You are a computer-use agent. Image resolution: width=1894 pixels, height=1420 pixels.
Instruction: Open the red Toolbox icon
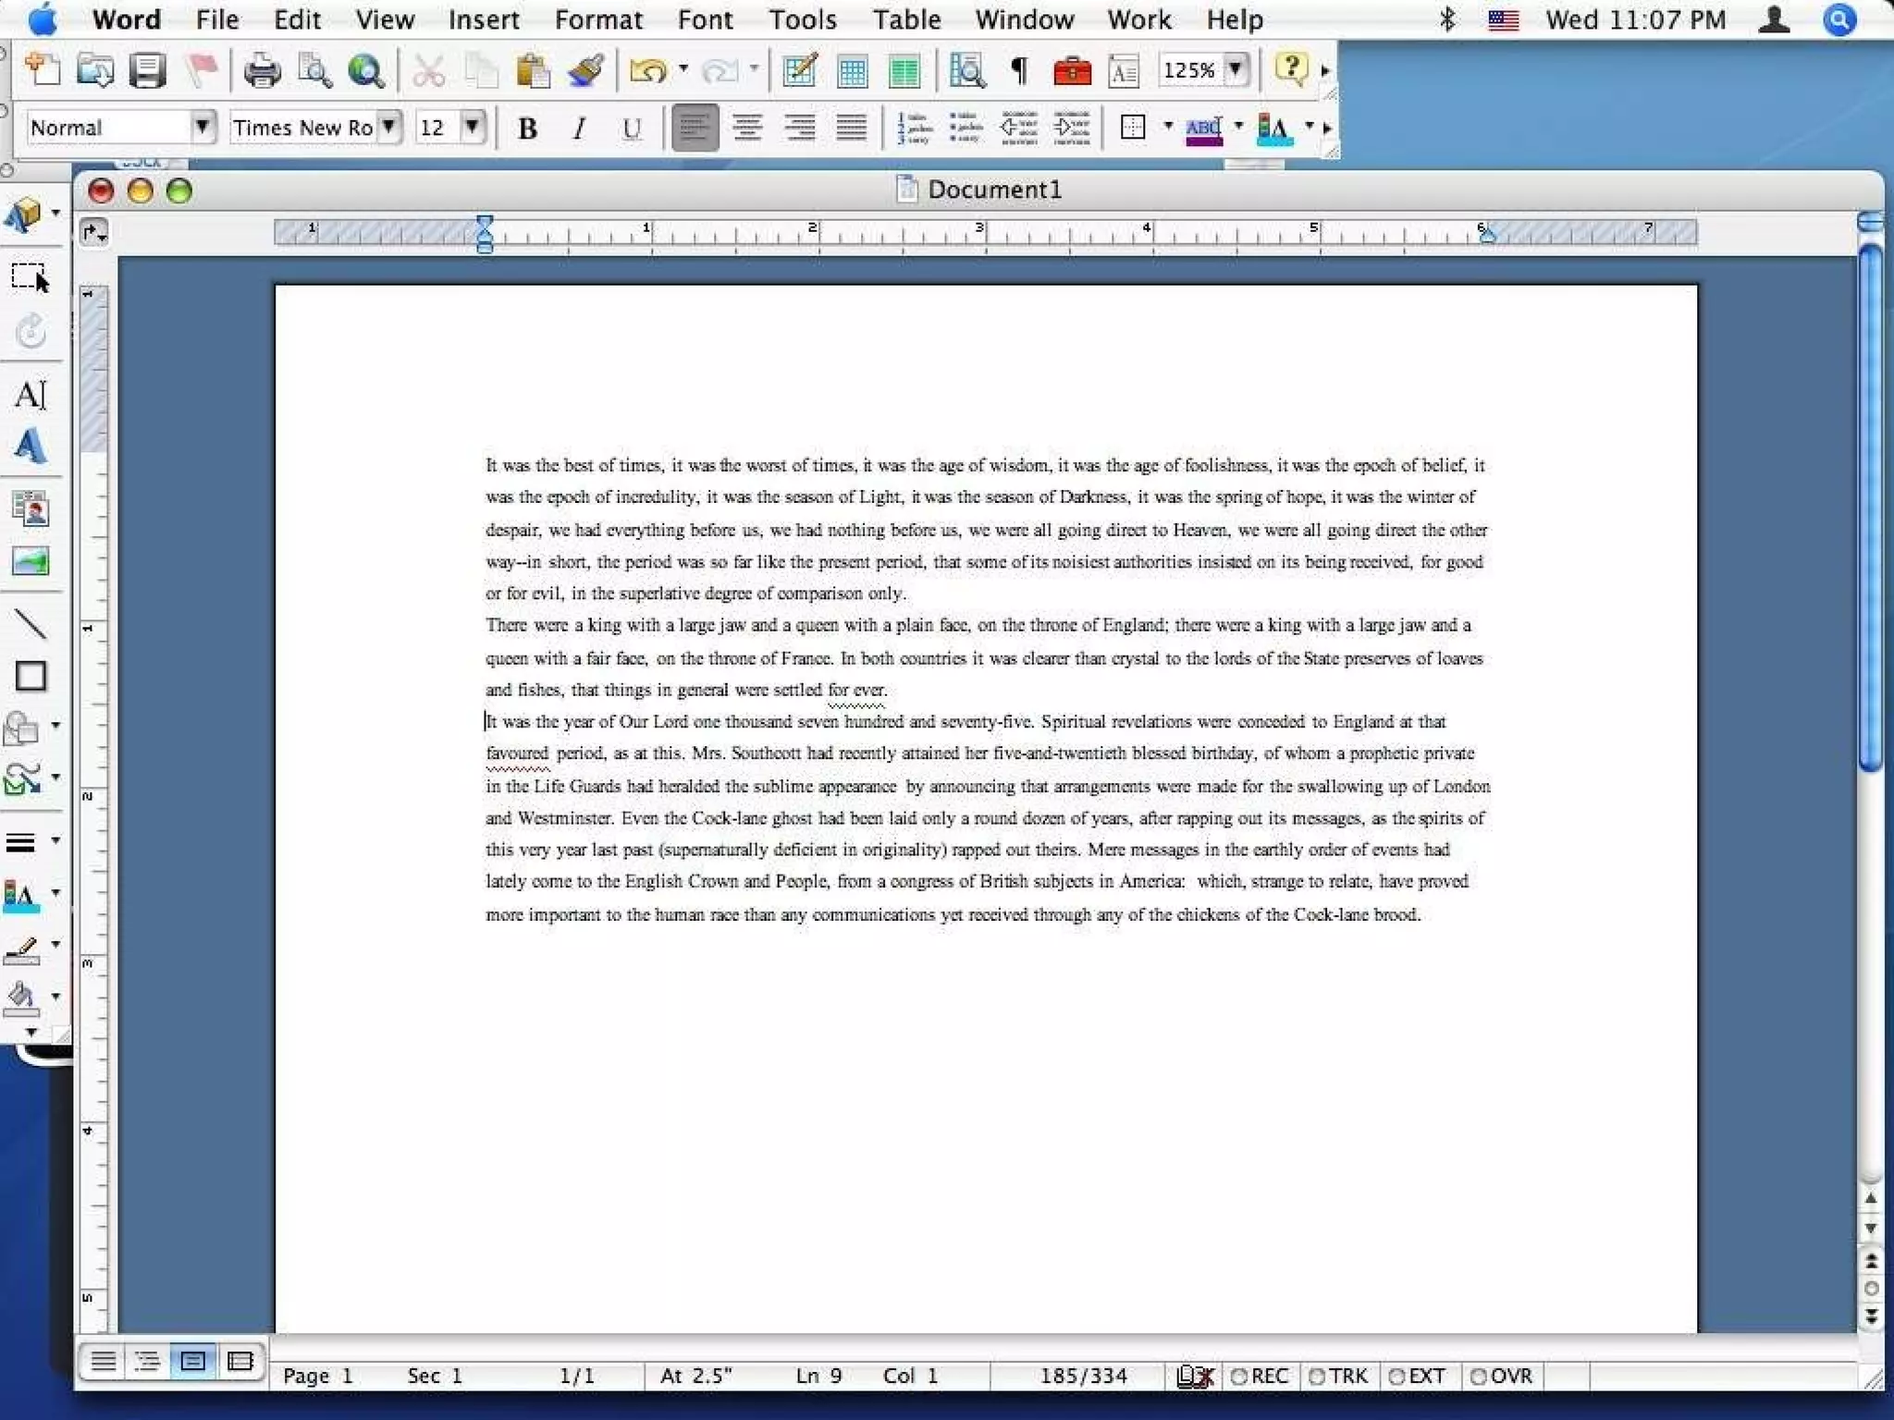click(x=1072, y=70)
